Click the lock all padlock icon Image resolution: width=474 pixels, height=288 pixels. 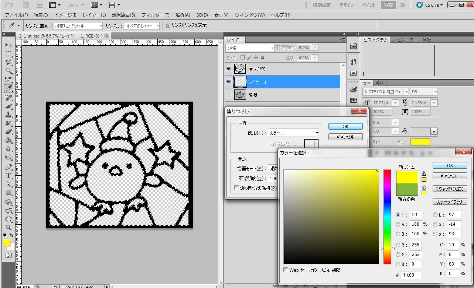pyautogui.click(x=262, y=57)
